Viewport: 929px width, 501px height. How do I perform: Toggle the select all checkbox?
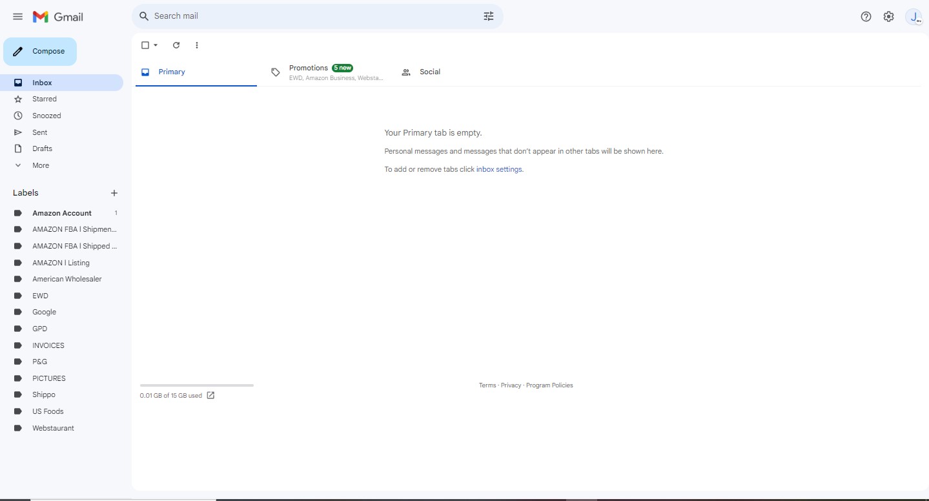145,45
